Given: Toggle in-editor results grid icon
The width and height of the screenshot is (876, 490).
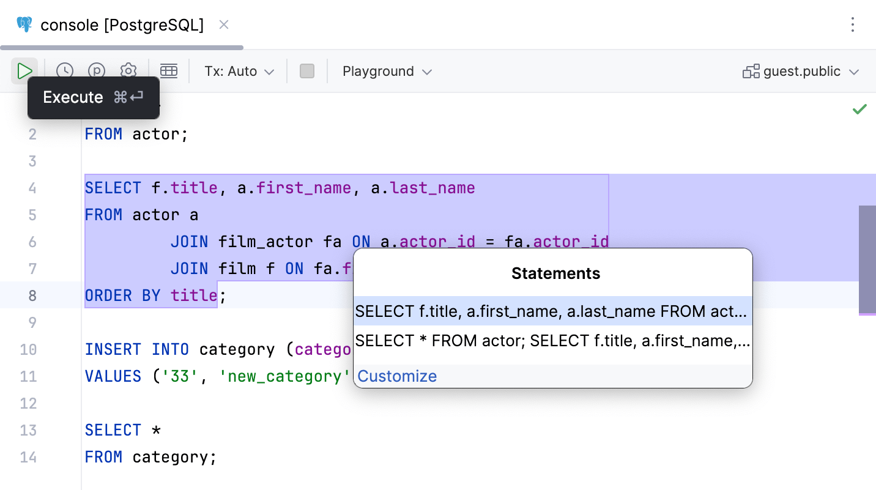Looking at the screenshot, I should [169, 70].
